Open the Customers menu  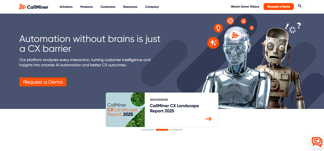point(108,7)
